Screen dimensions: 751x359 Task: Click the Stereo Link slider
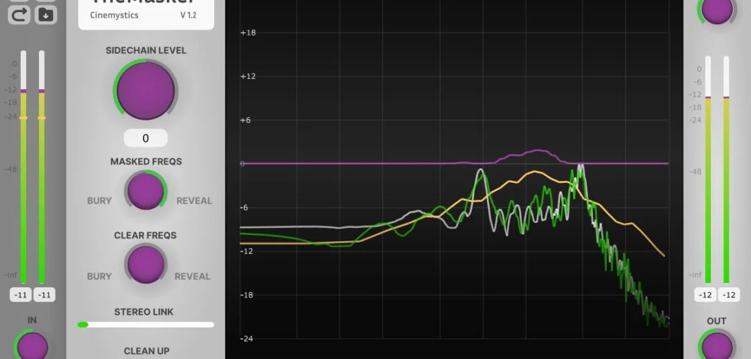click(x=146, y=325)
